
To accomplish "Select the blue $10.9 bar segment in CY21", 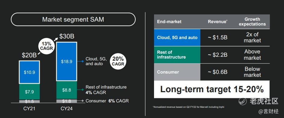I will [x=29, y=72].
